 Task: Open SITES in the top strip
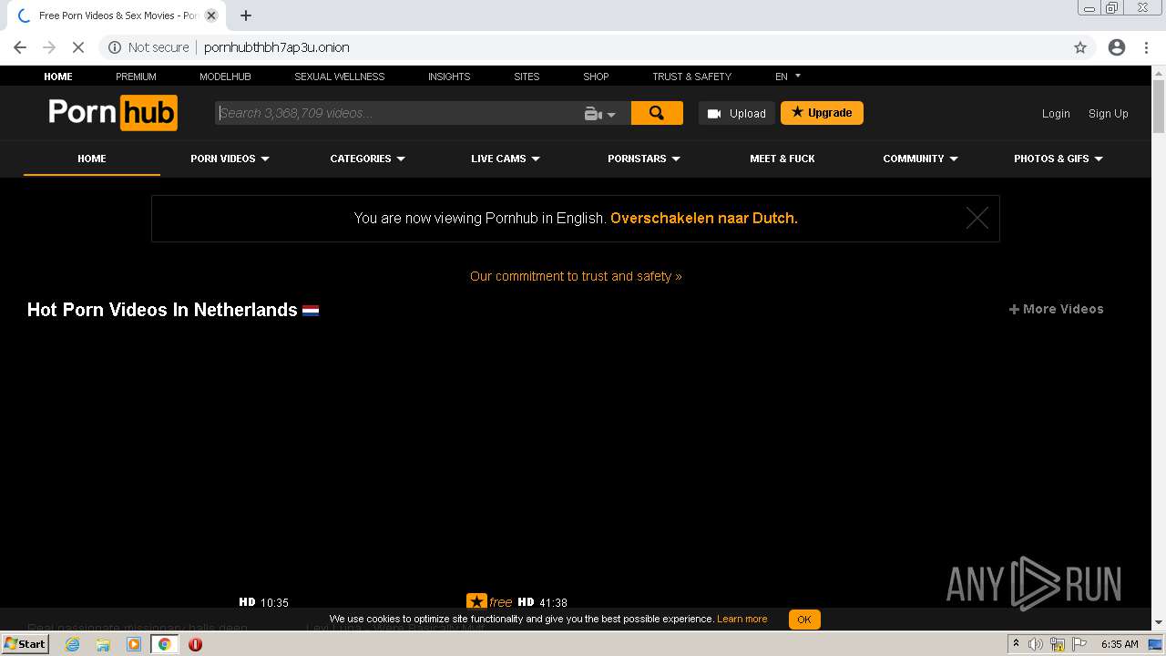coord(527,77)
